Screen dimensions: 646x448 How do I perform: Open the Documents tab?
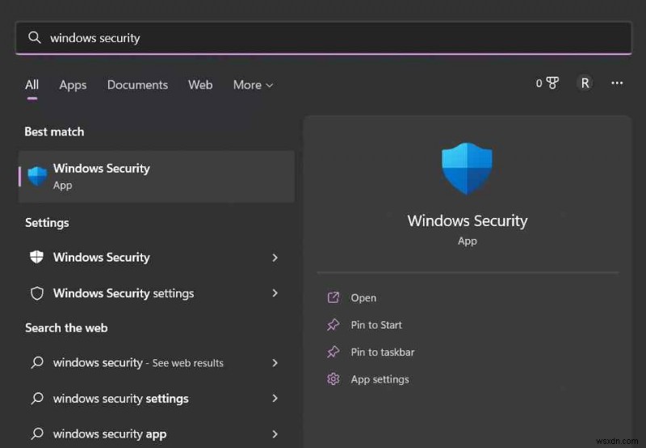tap(137, 85)
